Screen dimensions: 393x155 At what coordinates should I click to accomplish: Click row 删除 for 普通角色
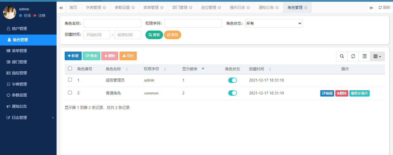(342, 93)
